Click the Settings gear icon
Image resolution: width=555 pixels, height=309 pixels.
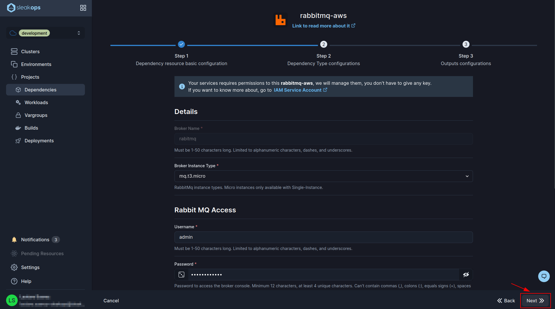14,267
